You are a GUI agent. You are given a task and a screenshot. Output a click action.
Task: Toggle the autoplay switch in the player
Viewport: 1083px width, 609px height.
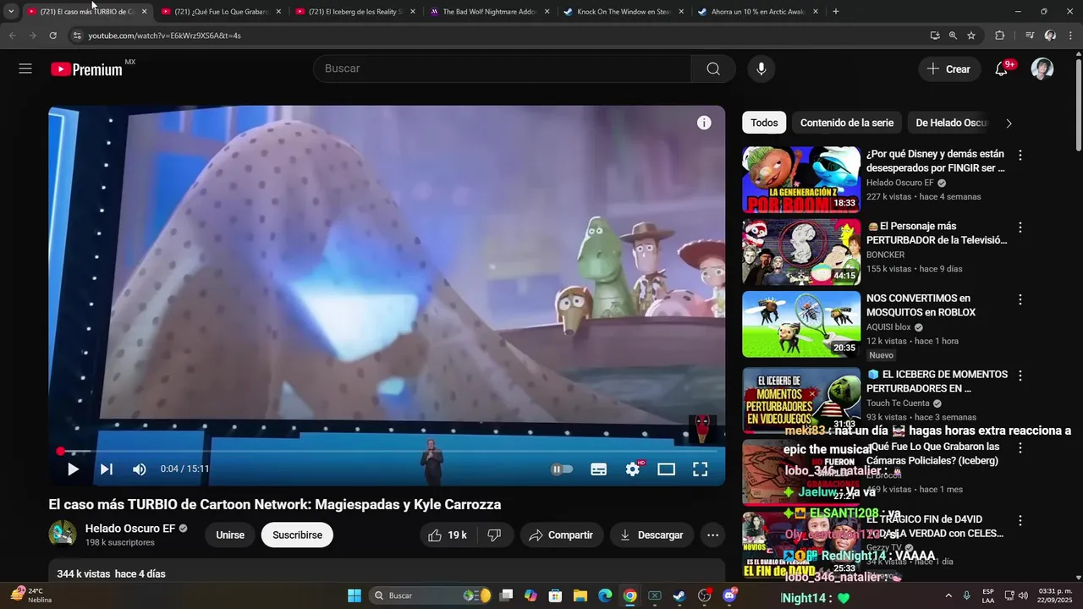(563, 469)
